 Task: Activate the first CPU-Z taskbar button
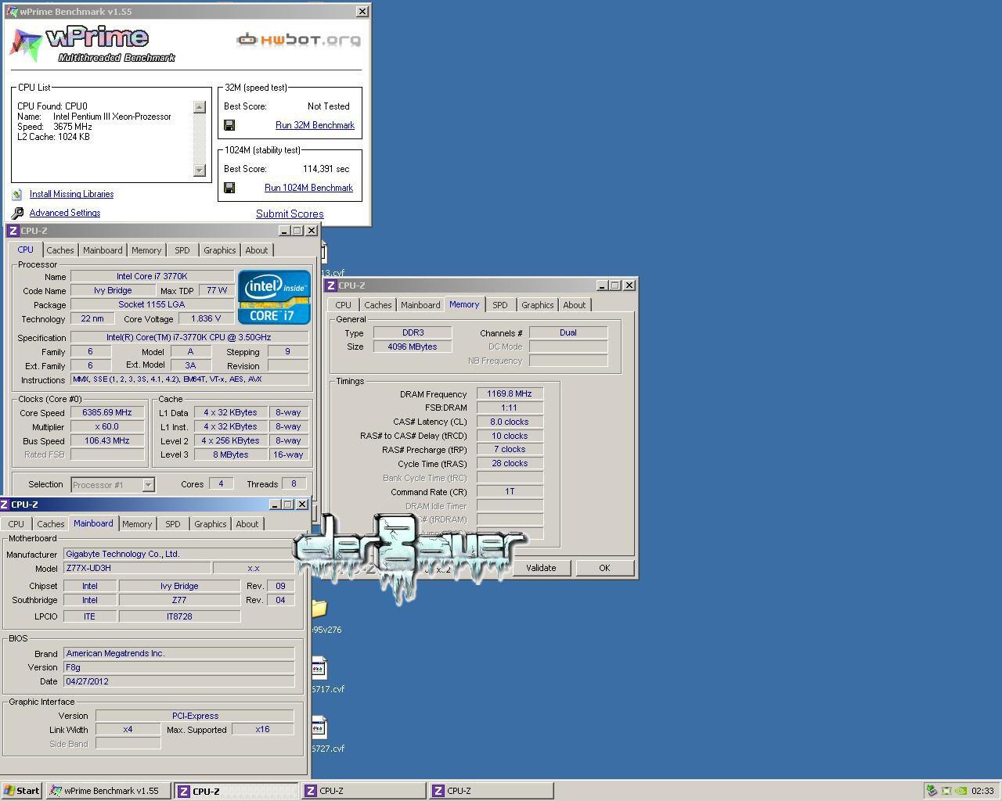[x=236, y=791]
